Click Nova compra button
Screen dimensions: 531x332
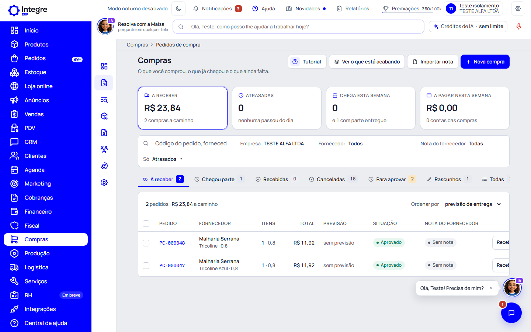pos(485,62)
